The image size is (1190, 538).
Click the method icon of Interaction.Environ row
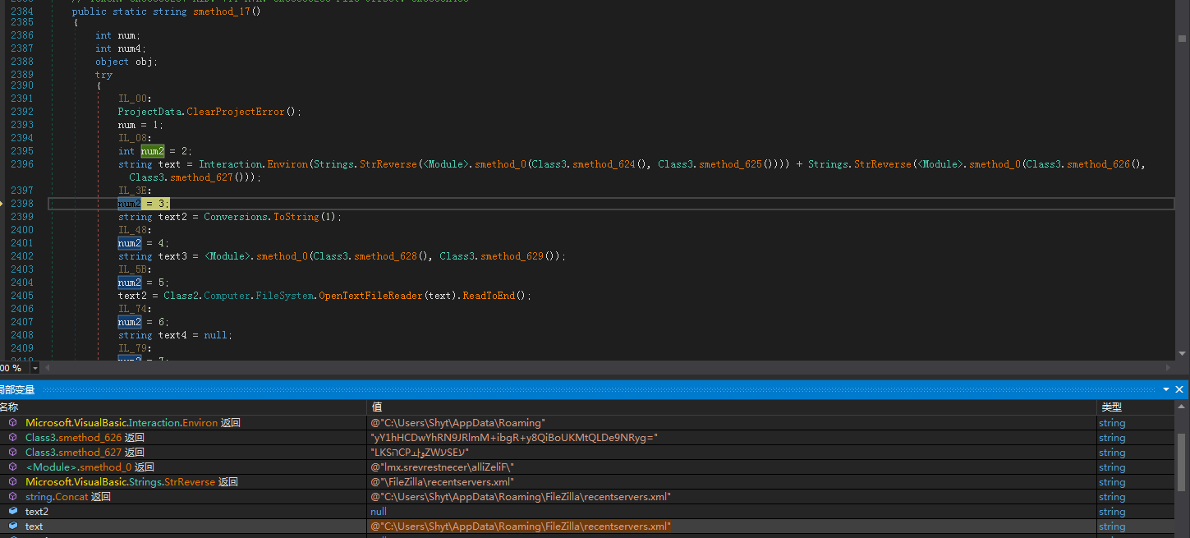(x=12, y=423)
